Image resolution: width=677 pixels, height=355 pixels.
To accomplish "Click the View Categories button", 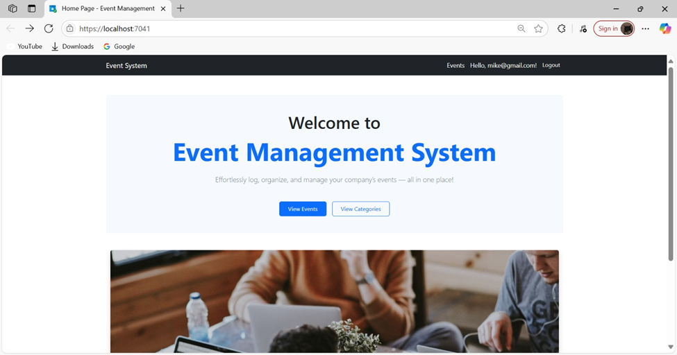I will [x=360, y=209].
